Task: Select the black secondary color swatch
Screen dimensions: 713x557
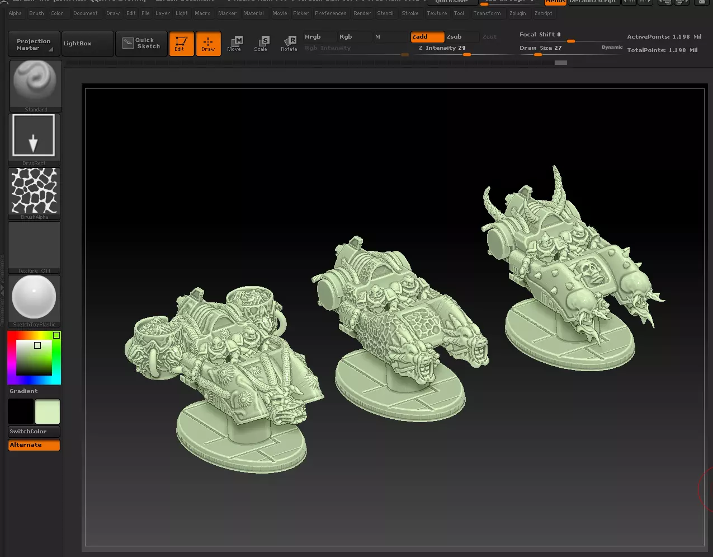Action: click(21, 411)
